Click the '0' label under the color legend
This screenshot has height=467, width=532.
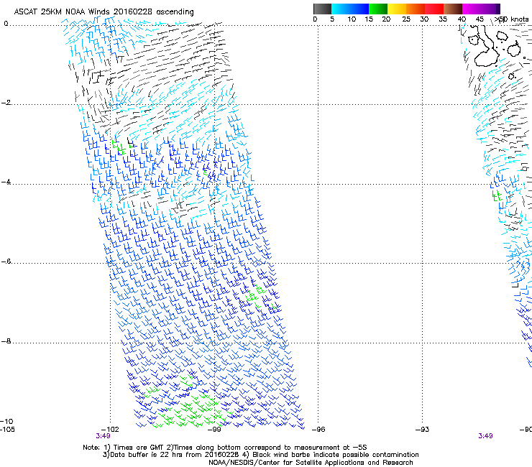point(315,19)
